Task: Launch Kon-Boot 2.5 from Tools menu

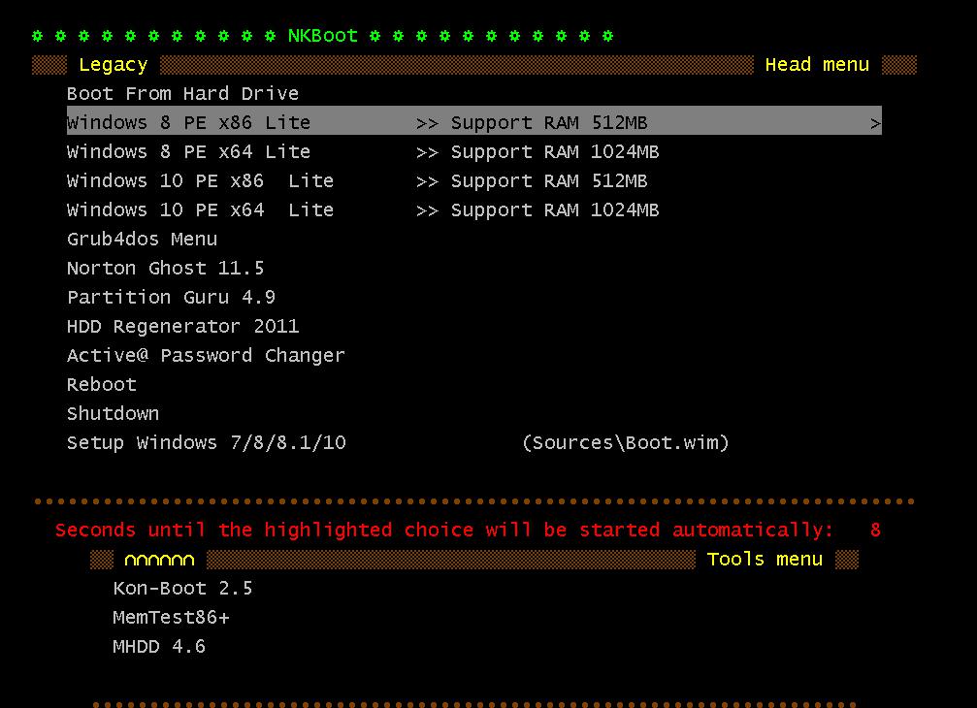Action: pyautogui.click(x=182, y=588)
